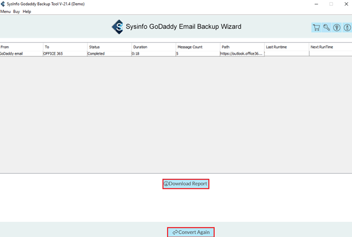Click the Path column header
This screenshot has width=352, height=237.
click(x=242, y=47)
